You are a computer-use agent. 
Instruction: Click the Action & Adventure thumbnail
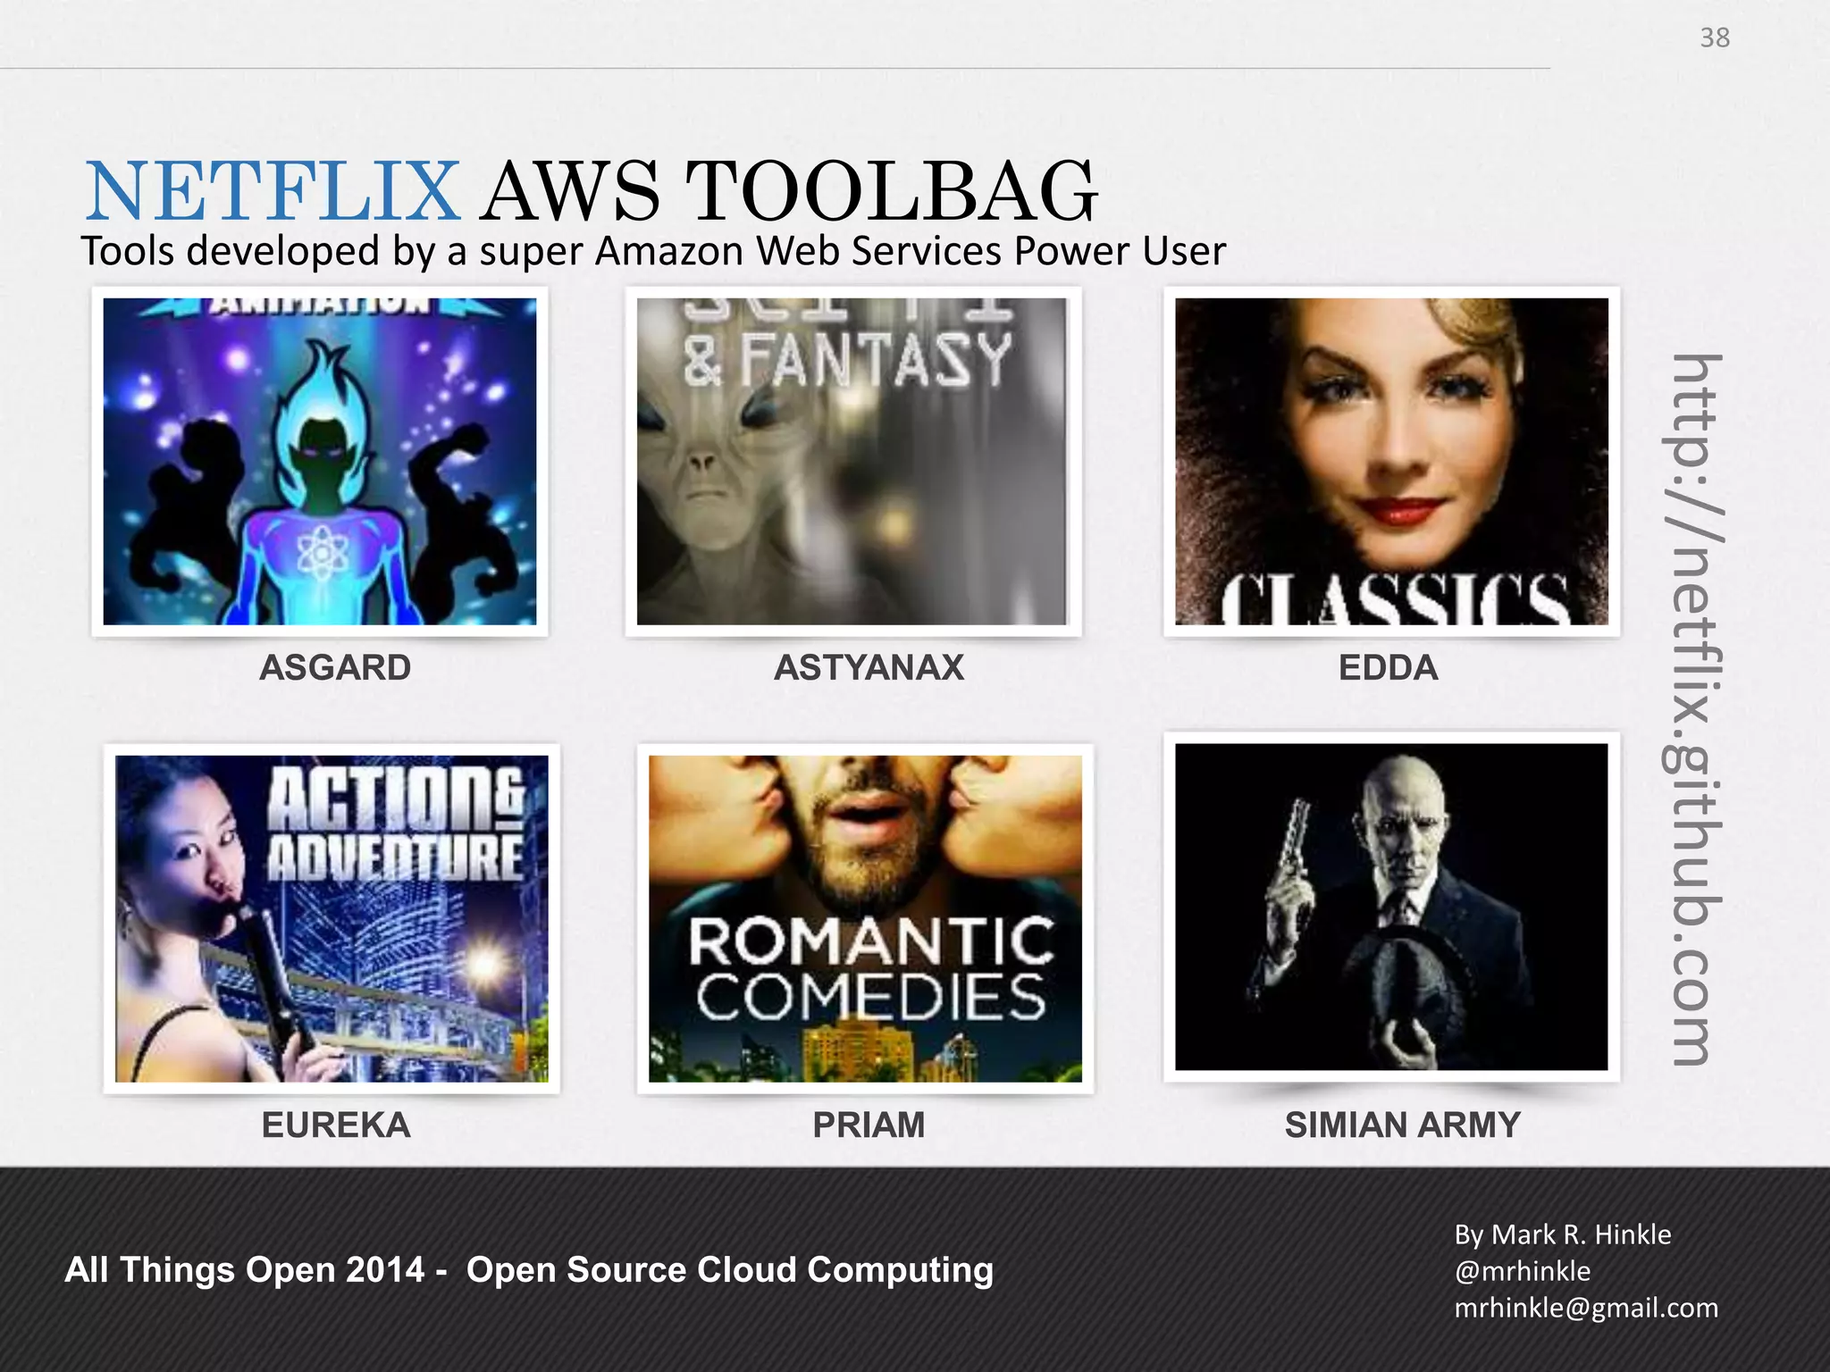pyautogui.click(x=332, y=918)
